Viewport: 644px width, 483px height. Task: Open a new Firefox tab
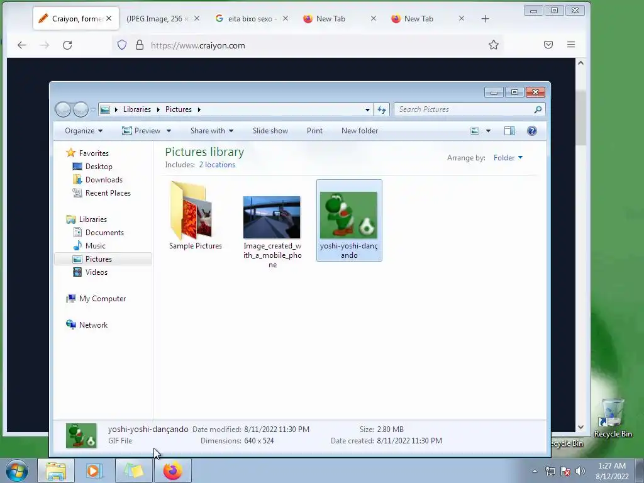point(485,18)
